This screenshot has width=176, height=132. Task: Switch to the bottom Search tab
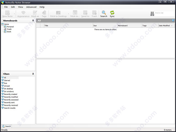pyautogui.click(x=6, y=126)
